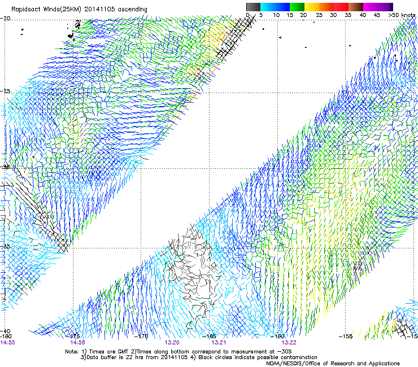
Task: Click the NOAA/NESDIS credit text
Action: coord(333,364)
